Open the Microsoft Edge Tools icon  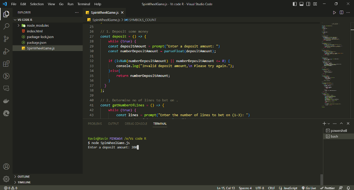(6, 113)
